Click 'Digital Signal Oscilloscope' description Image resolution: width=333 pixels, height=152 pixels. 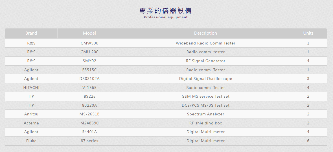click(205, 79)
